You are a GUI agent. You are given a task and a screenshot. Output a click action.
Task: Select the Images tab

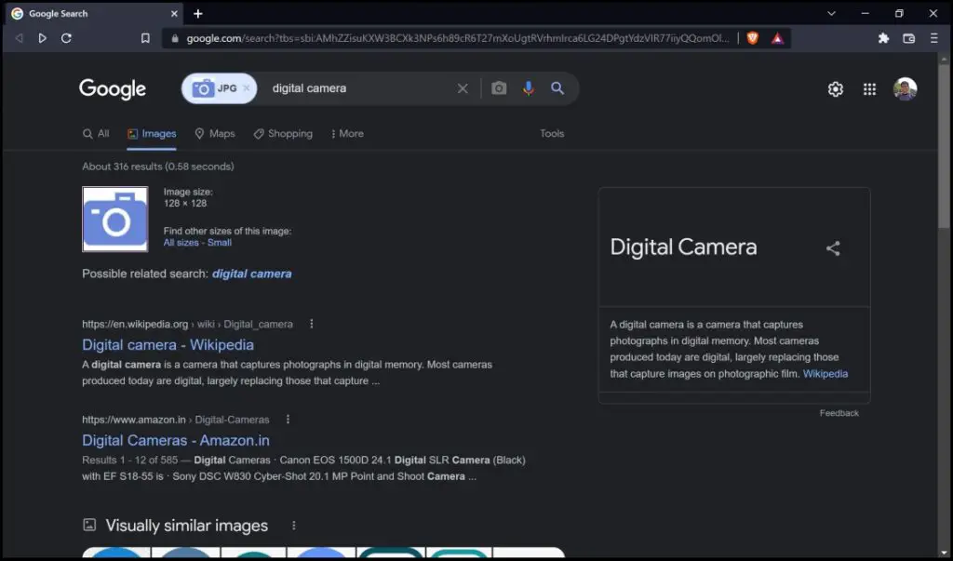(152, 134)
